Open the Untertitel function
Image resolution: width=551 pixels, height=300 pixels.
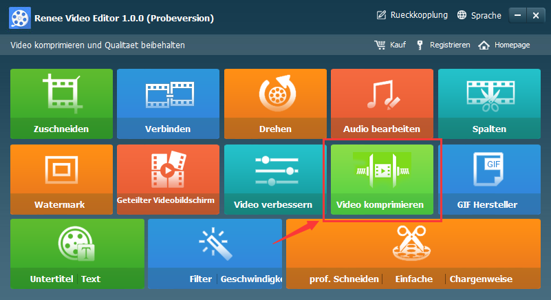(x=52, y=279)
